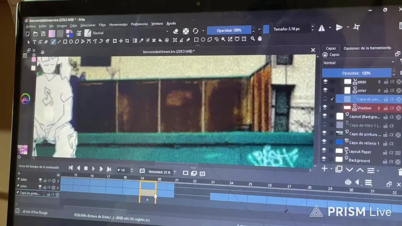Toggle eraser mode icon
This screenshot has width=402, height=226.
click(x=176, y=31)
